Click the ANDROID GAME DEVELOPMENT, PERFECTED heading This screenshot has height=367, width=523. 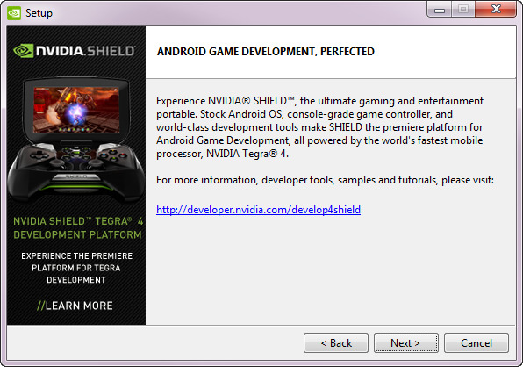pos(266,52)
